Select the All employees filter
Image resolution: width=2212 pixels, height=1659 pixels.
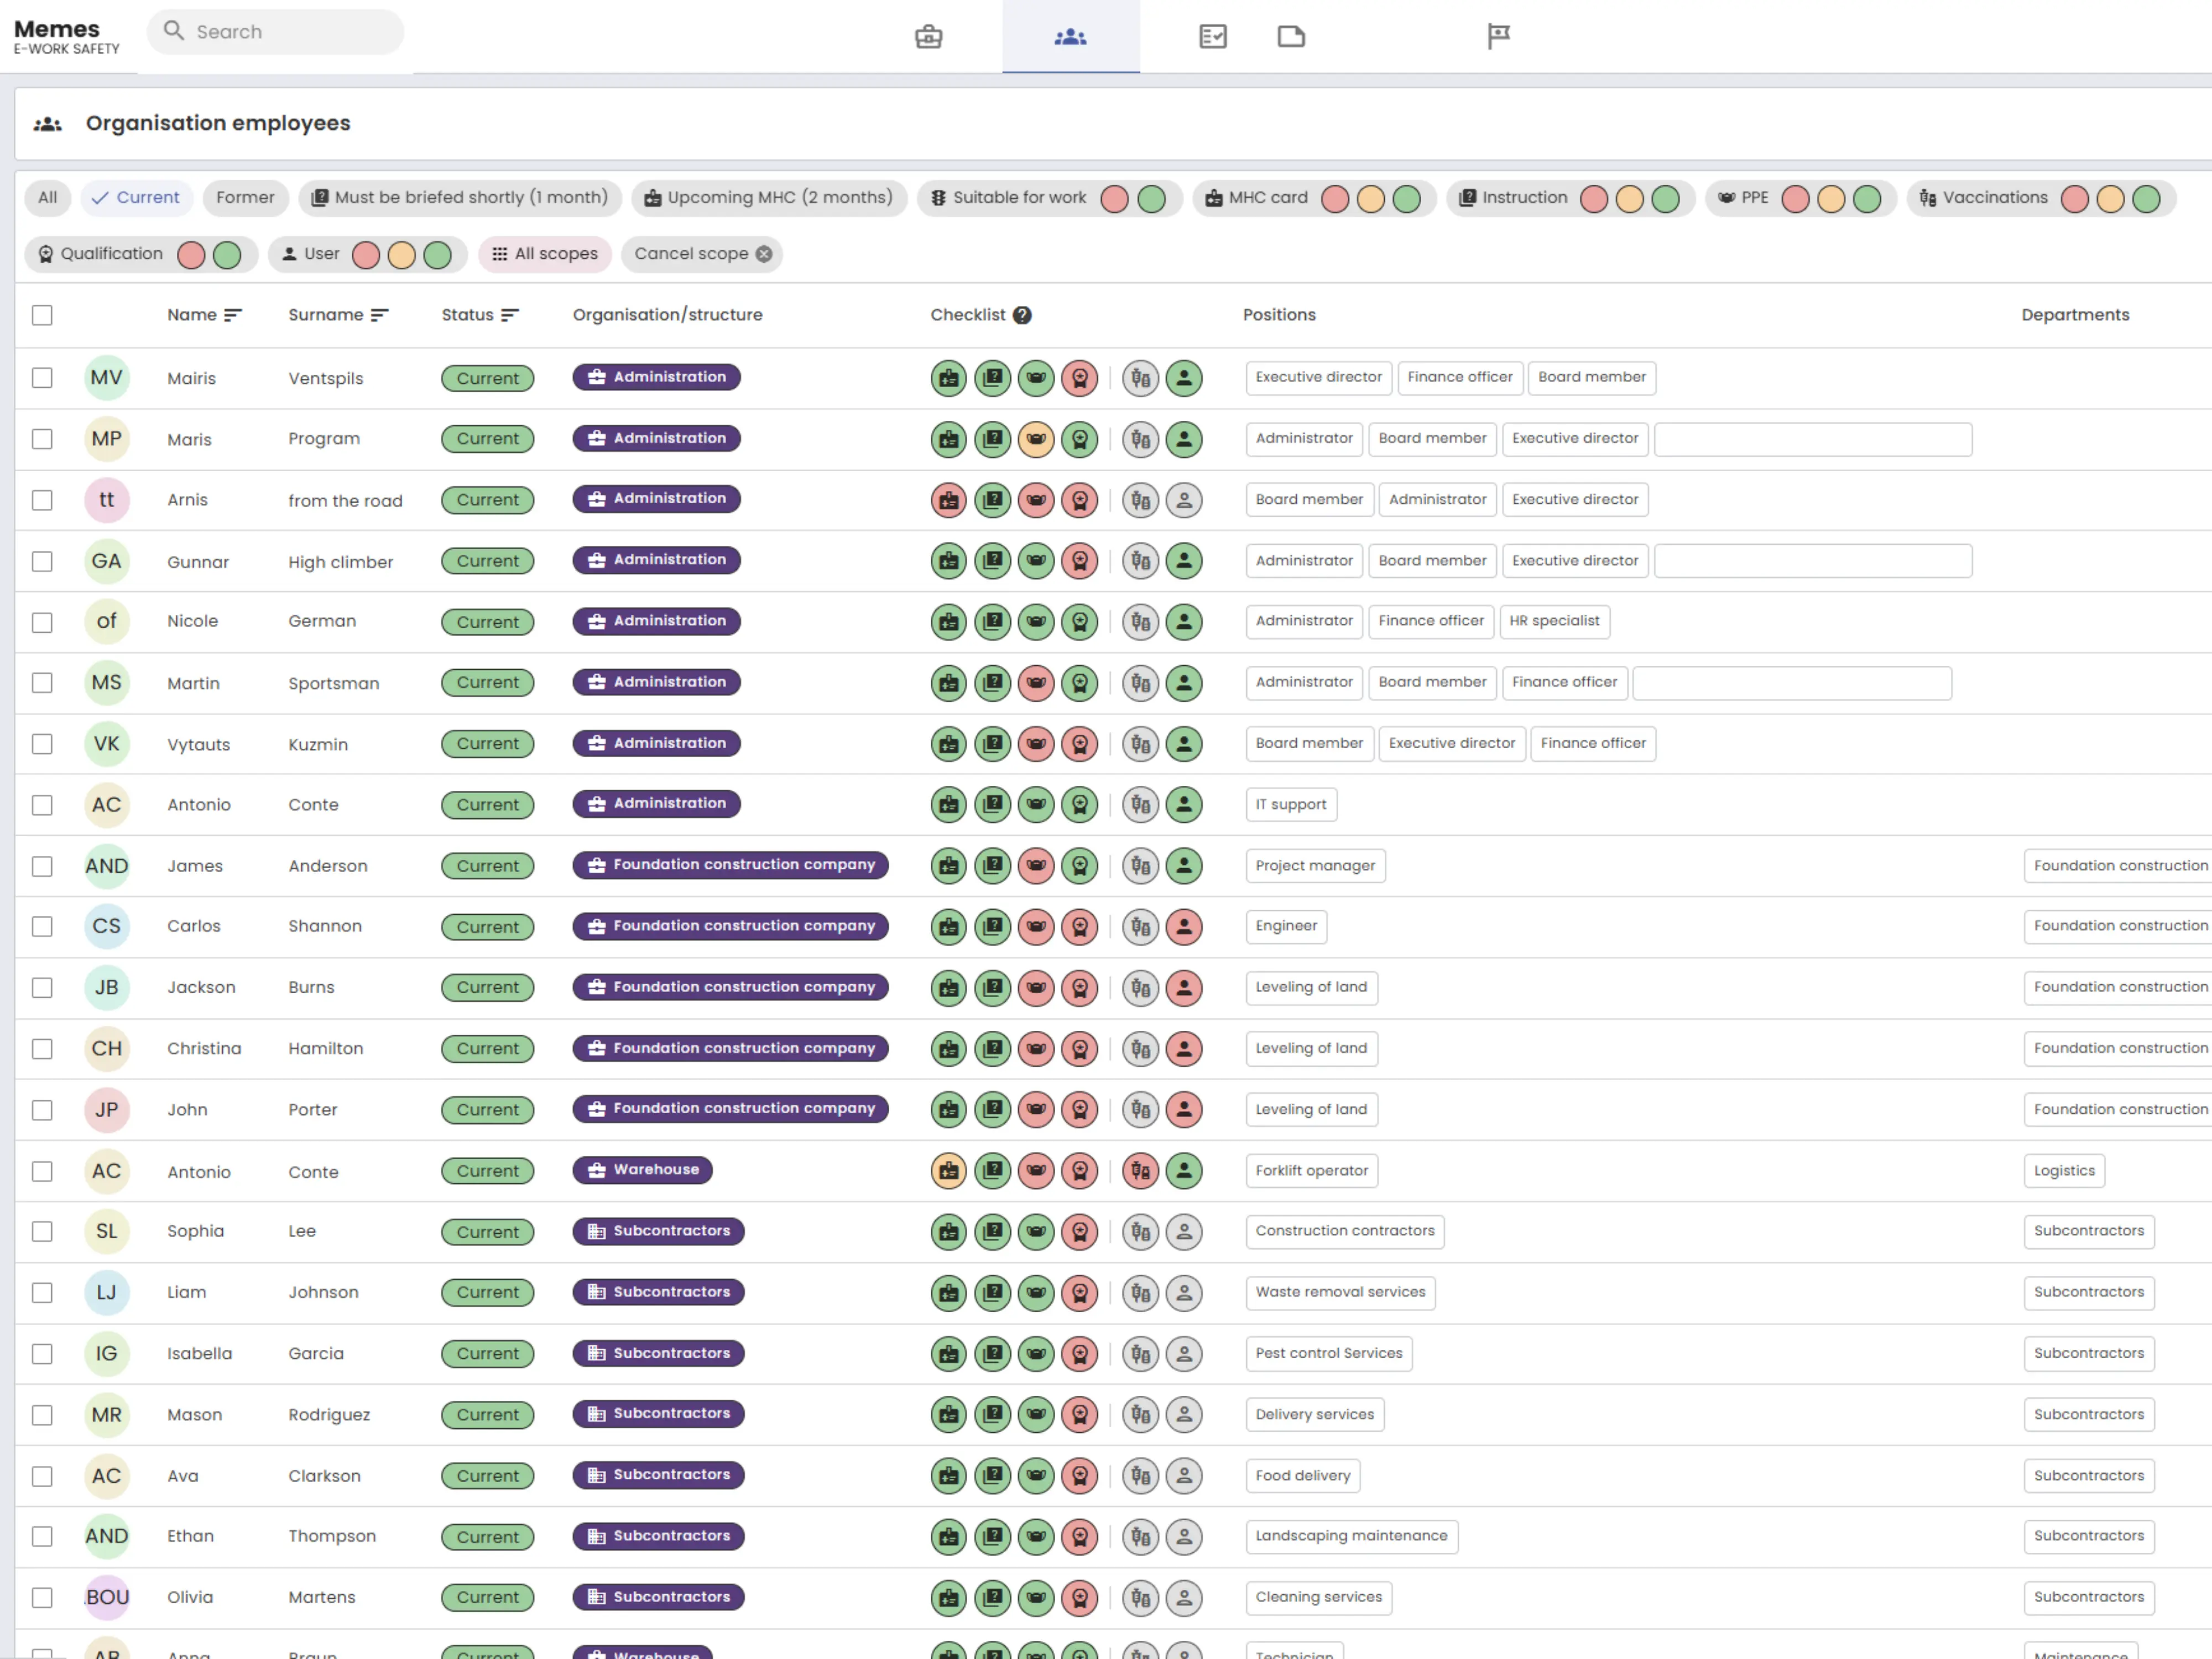(x=48, y=198)
